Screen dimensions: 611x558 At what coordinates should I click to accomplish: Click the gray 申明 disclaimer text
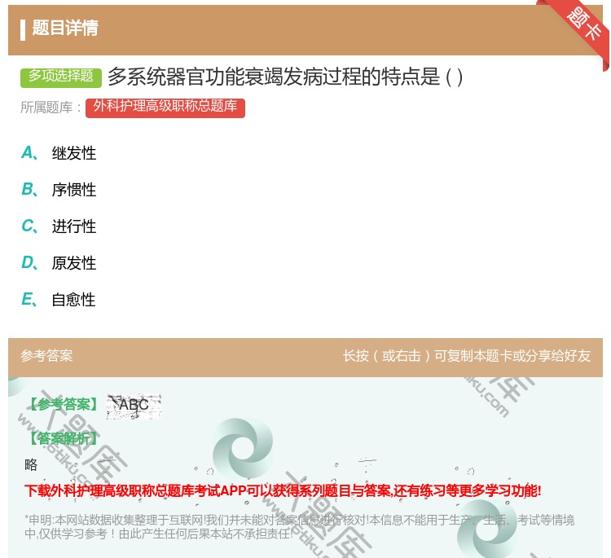pos(299,526)
